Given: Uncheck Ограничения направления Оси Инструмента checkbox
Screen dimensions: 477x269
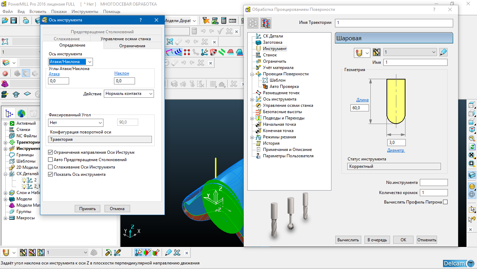Looking at the screenshot, I should click(x=51, y=152).
